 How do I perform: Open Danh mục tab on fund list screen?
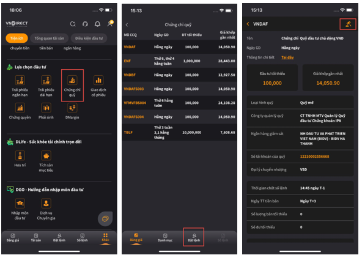click(165, 238)
